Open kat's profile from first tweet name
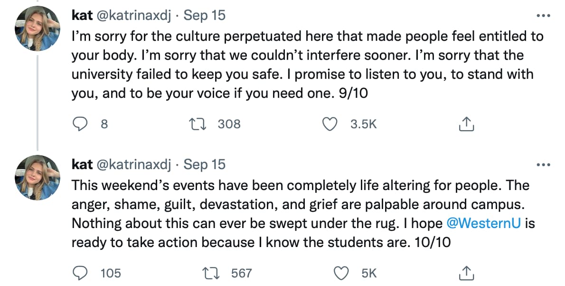Image resolution: width=565 pixels, height=286 pixels. pyautogui.click(x=82, y=15)
